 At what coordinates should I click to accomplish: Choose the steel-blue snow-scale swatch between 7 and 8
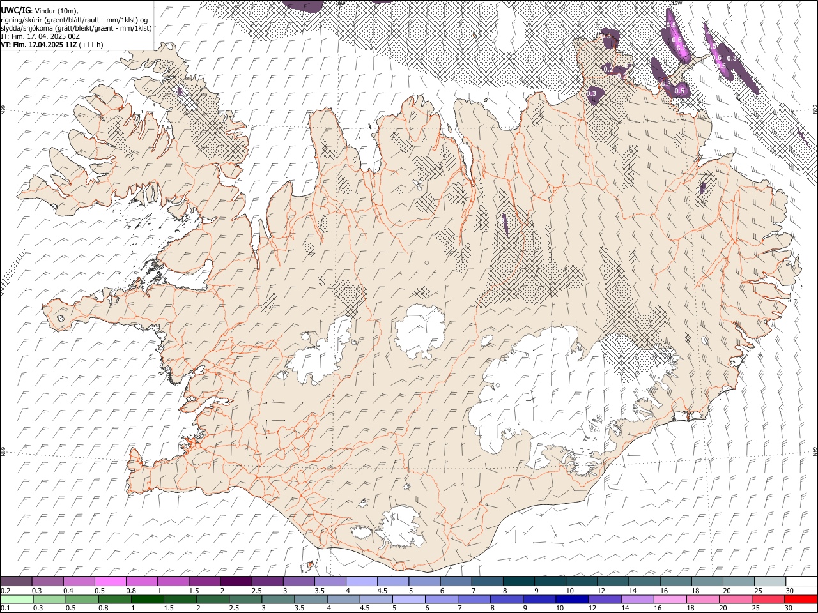point(487,581)
